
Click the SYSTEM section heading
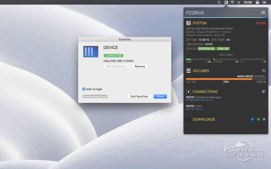click(199, 23)
